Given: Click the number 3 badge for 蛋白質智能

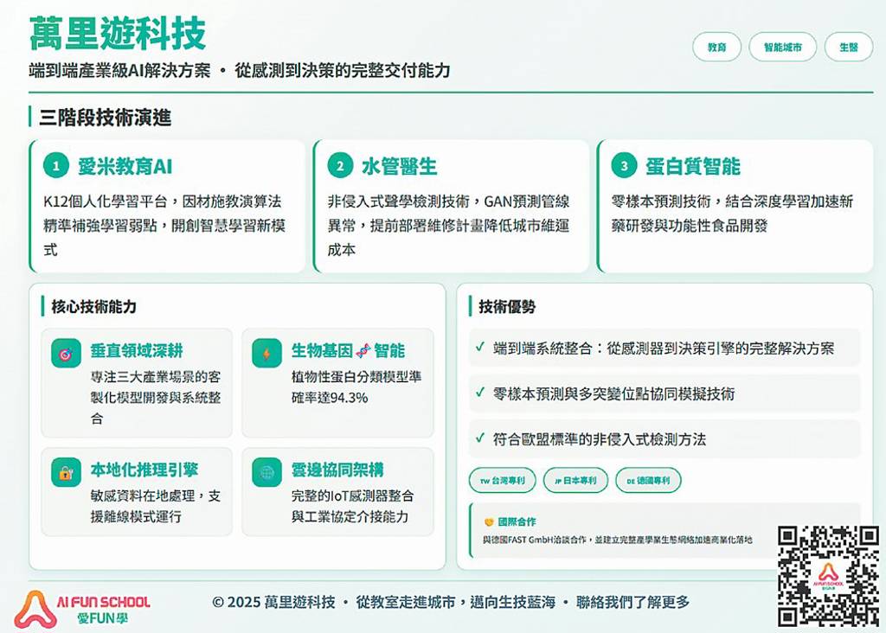Looking at the screenshot, I should (624, 166).
